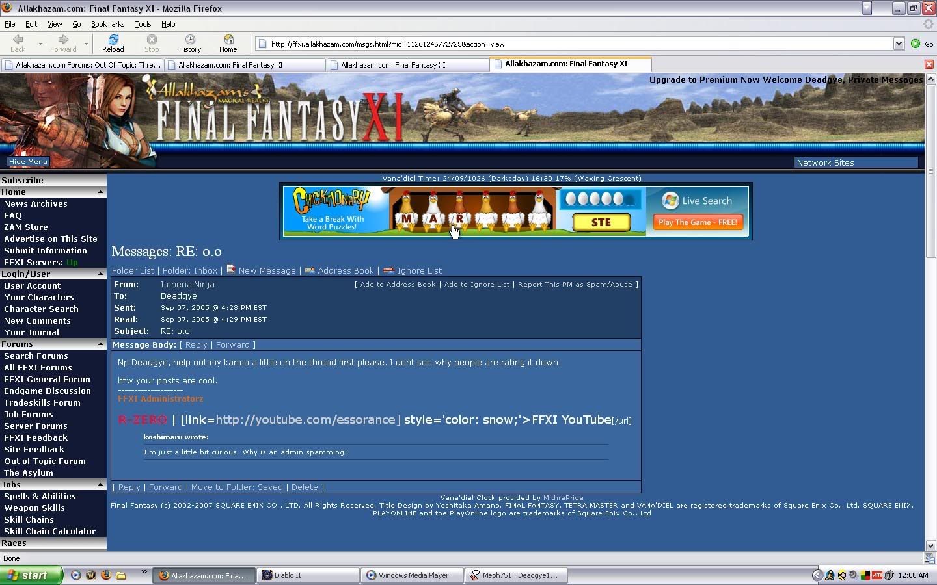Reload the current page

point(113,44)
